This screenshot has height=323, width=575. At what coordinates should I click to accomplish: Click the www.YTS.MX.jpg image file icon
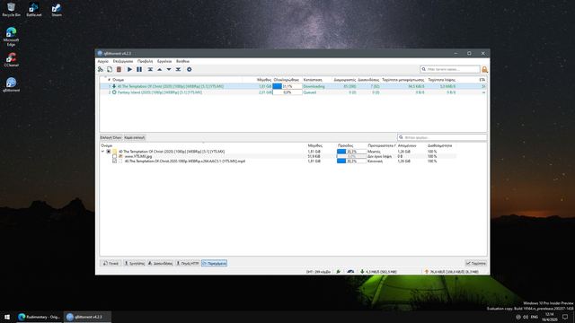(x=120, y=156)
